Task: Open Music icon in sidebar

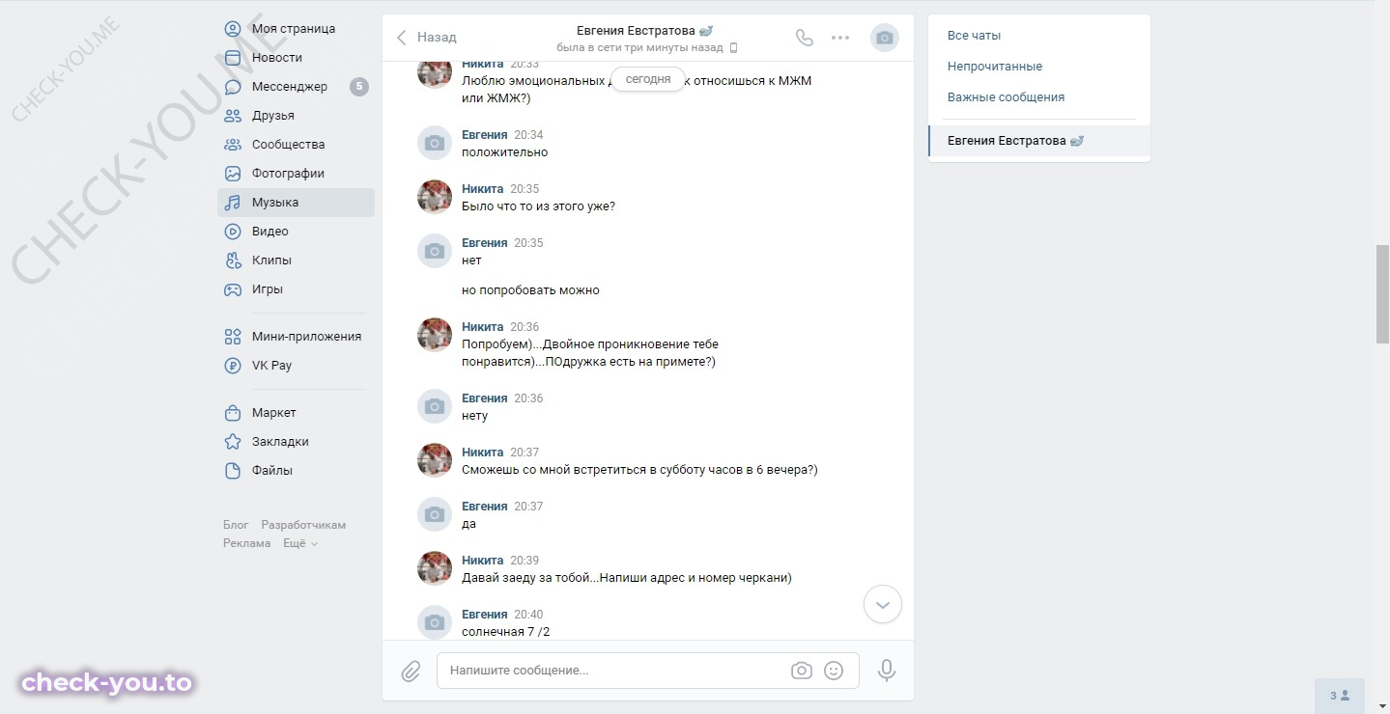Action: tap(233, 203)
